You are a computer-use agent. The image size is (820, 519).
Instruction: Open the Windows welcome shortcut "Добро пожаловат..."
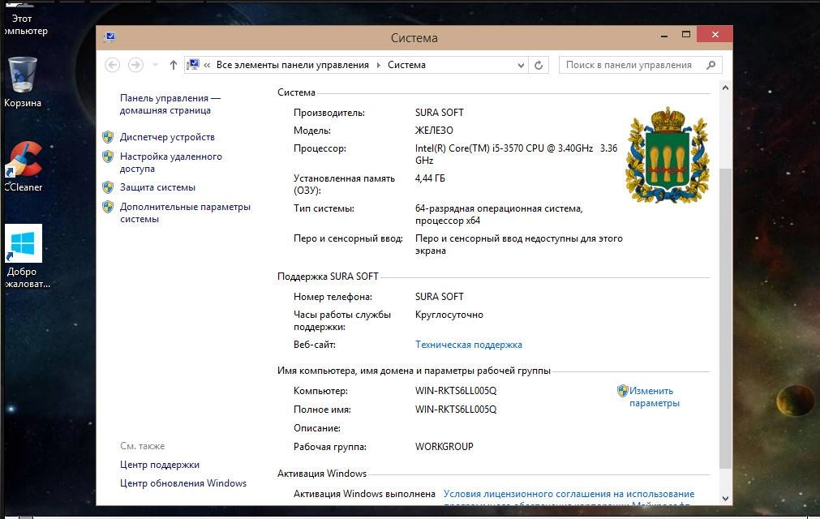[x=26, y=256]
